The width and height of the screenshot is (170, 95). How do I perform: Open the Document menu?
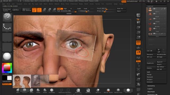click(x=19, y=4)
